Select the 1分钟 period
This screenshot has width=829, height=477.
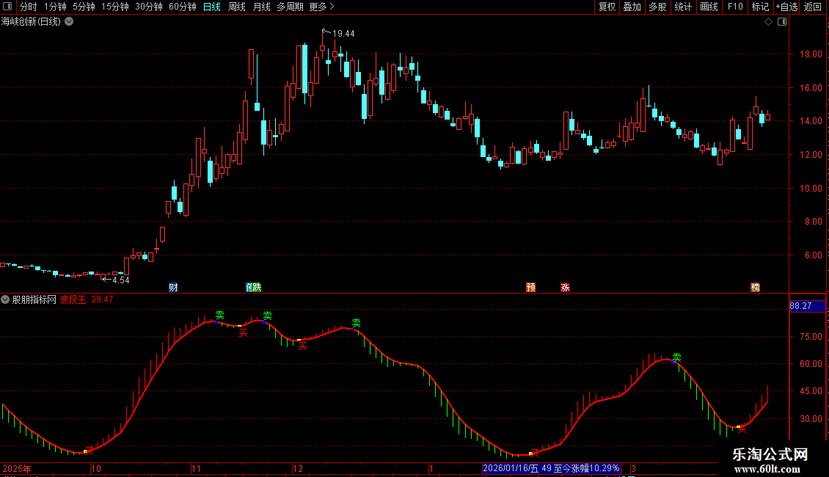click(55, 7)
